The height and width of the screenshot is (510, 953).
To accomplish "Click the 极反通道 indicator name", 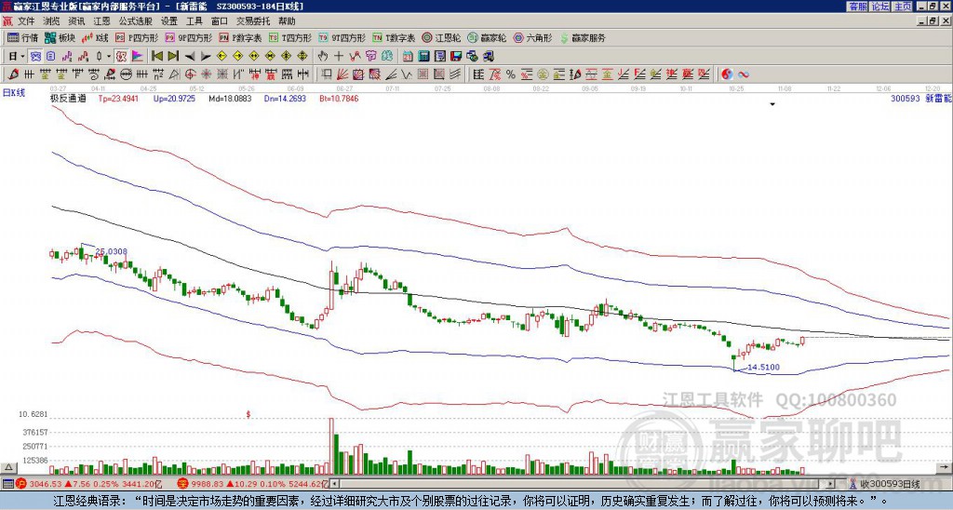I will coord(68,98).
